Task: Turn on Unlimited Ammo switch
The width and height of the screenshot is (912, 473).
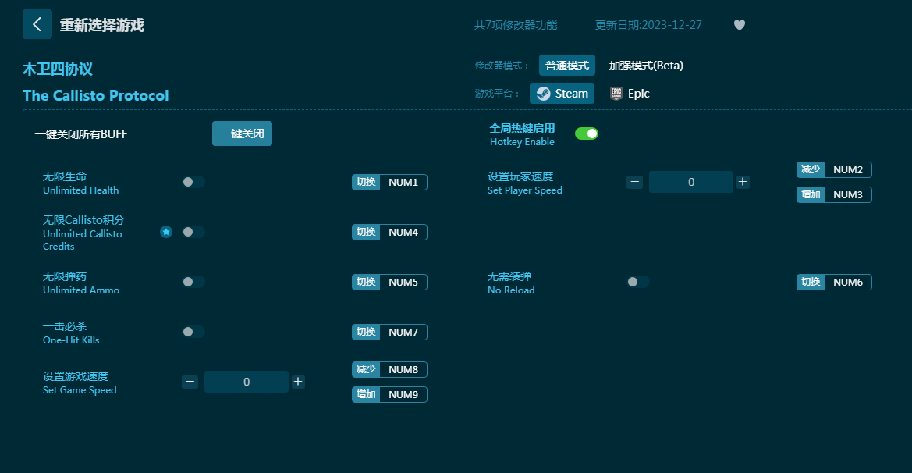Action: [x=193, y=283]
